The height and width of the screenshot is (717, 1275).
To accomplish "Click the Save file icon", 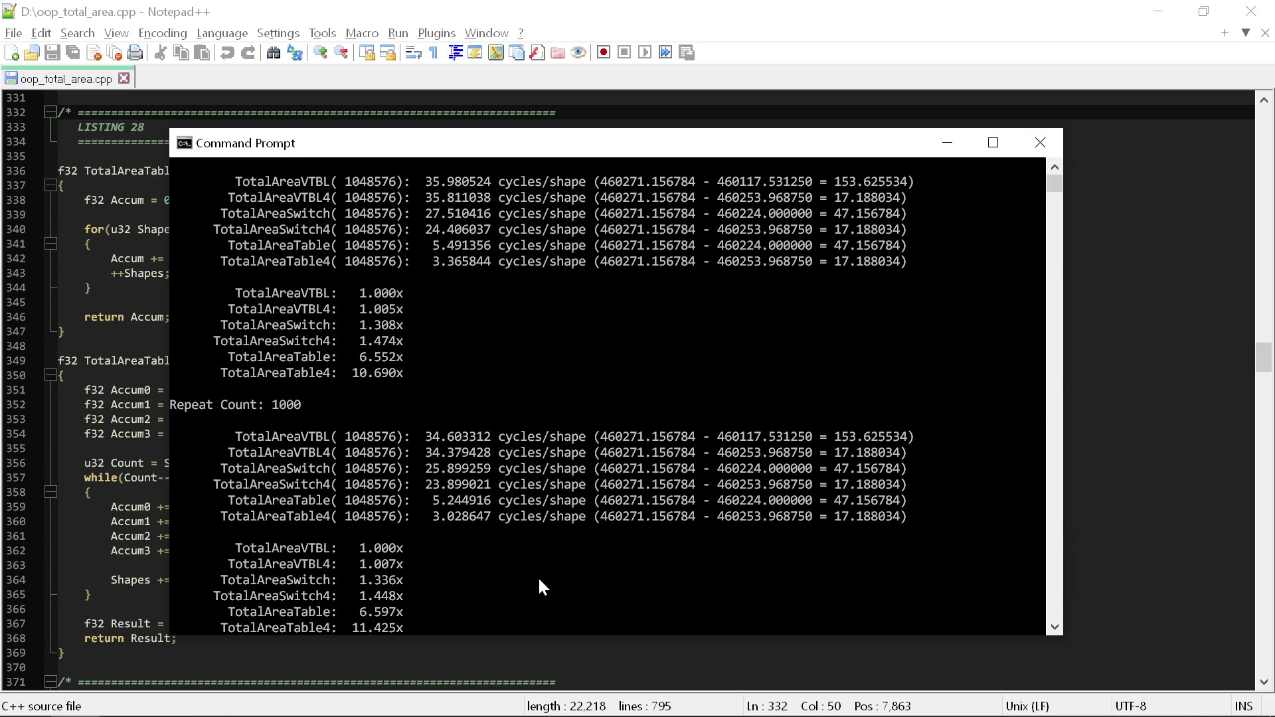I will (52, 53).
